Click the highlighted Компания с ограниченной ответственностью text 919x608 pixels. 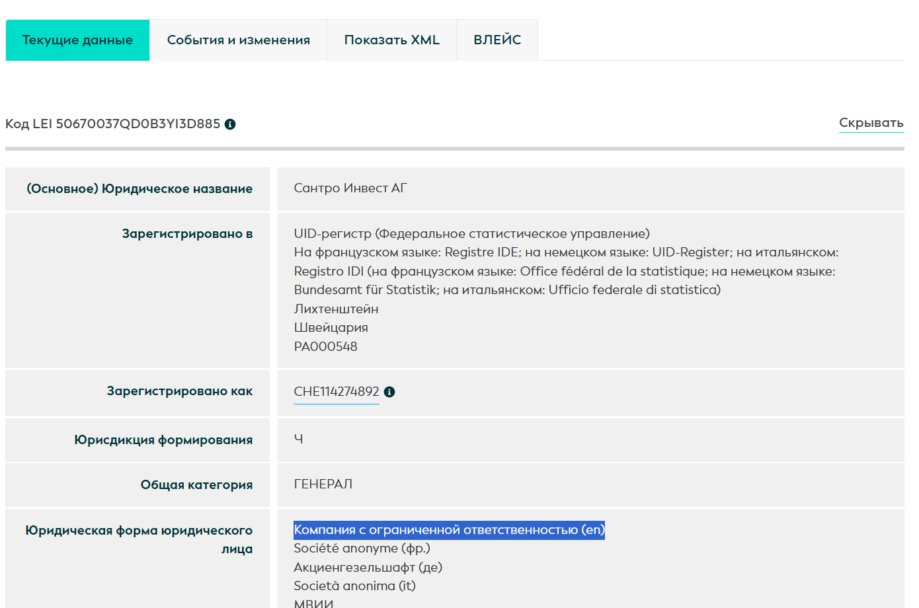pos(448,530)
